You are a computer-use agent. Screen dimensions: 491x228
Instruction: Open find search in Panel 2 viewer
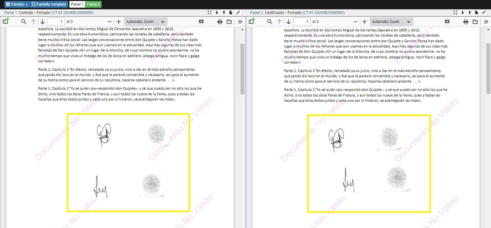click(x=270, y=22)
